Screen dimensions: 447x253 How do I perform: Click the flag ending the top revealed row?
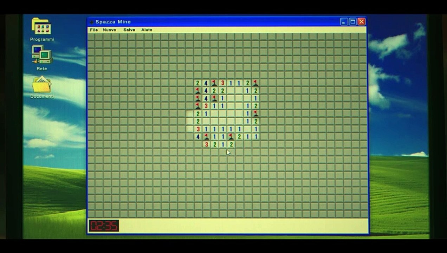[x=255, y=83]
